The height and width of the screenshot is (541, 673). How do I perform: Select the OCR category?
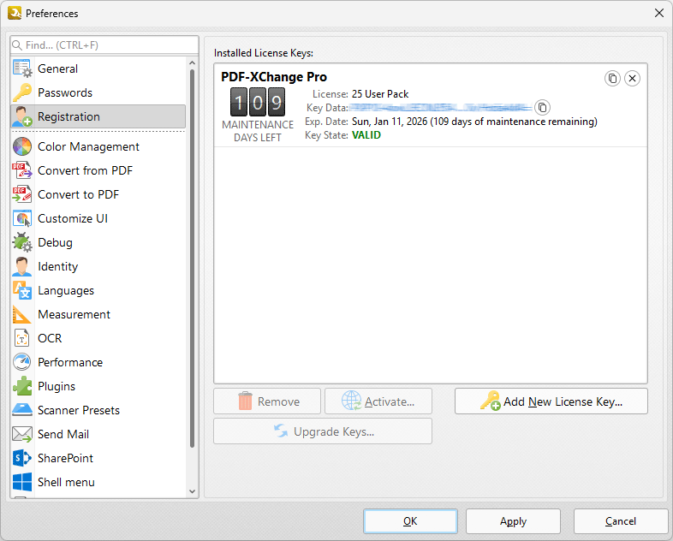tap(98, 338)
